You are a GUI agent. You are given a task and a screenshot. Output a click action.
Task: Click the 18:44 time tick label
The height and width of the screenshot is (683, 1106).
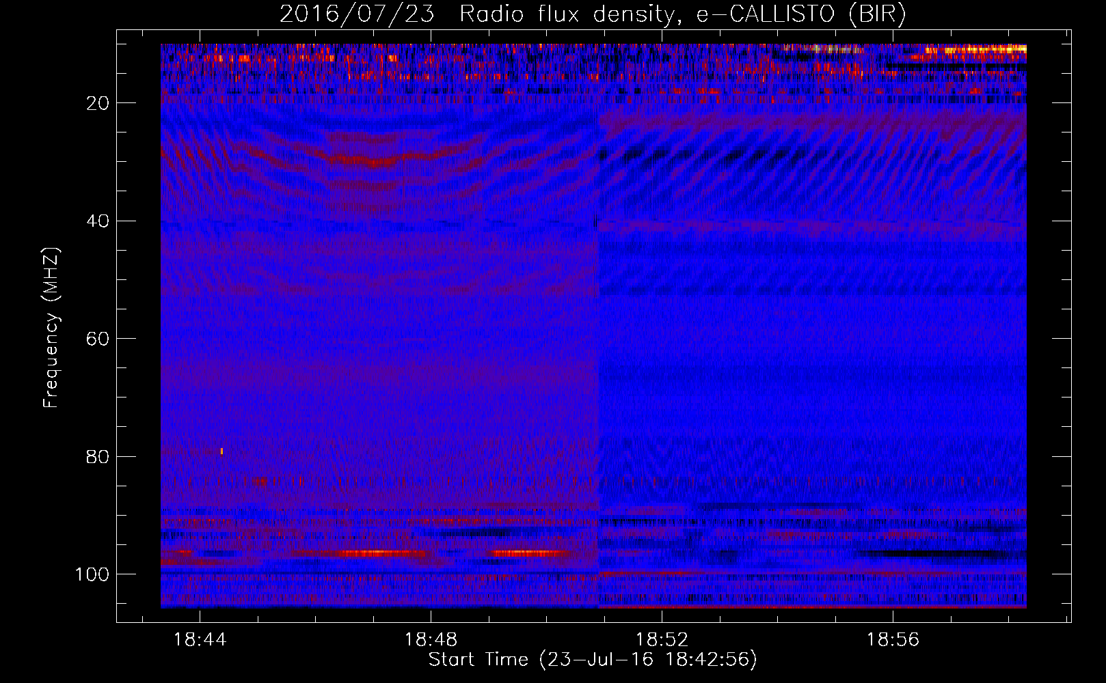[x=200, y=640]
